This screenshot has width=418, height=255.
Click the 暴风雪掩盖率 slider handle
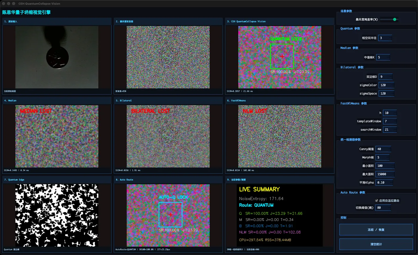(x=395, y=19)
